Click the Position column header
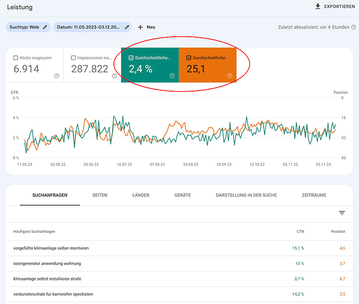 338,231
